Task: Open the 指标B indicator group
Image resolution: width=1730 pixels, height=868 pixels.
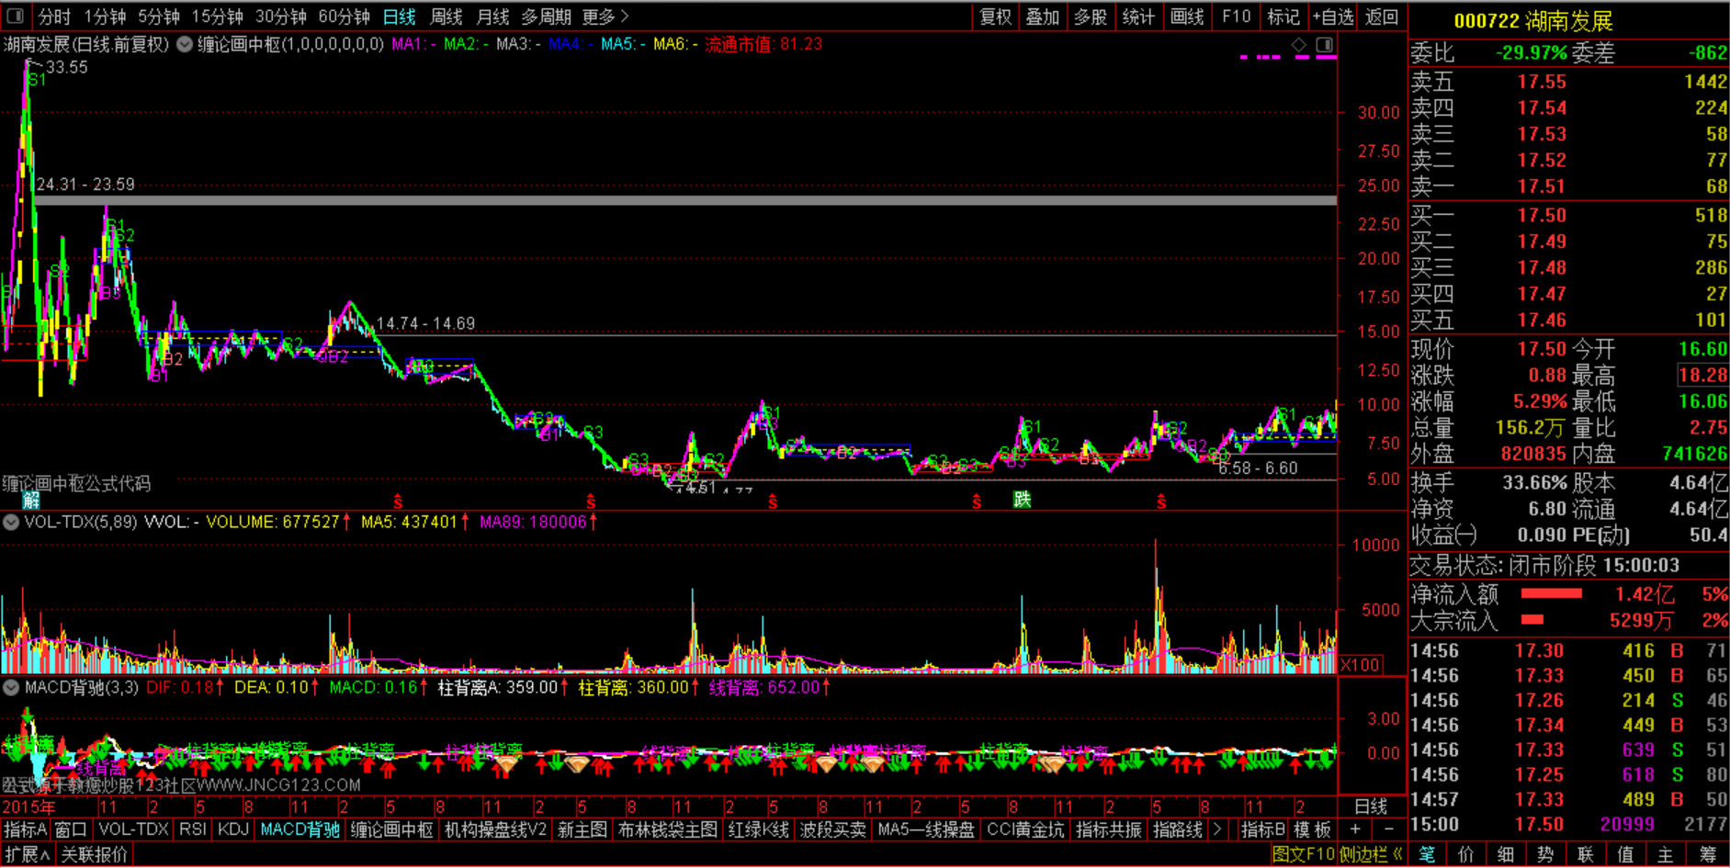Action: point(1263,829)
